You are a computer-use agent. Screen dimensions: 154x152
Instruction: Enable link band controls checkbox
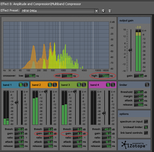click(146, 133)
